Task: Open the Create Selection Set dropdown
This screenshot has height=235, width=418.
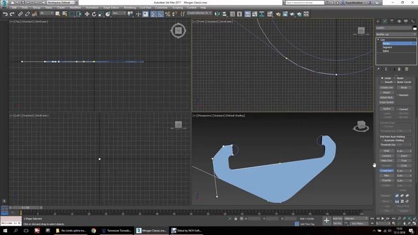Action: tap(199, 13)
